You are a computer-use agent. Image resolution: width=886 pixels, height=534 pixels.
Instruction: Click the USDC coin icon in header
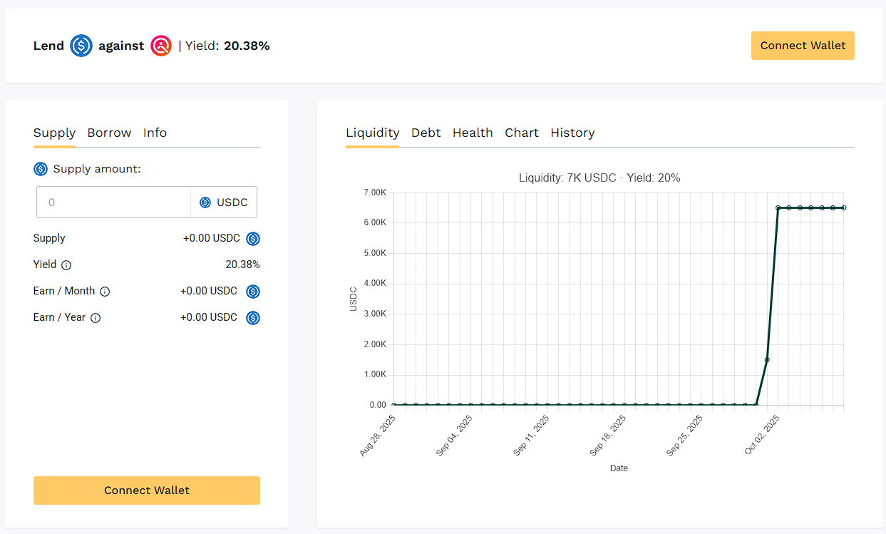click(81, 46)
